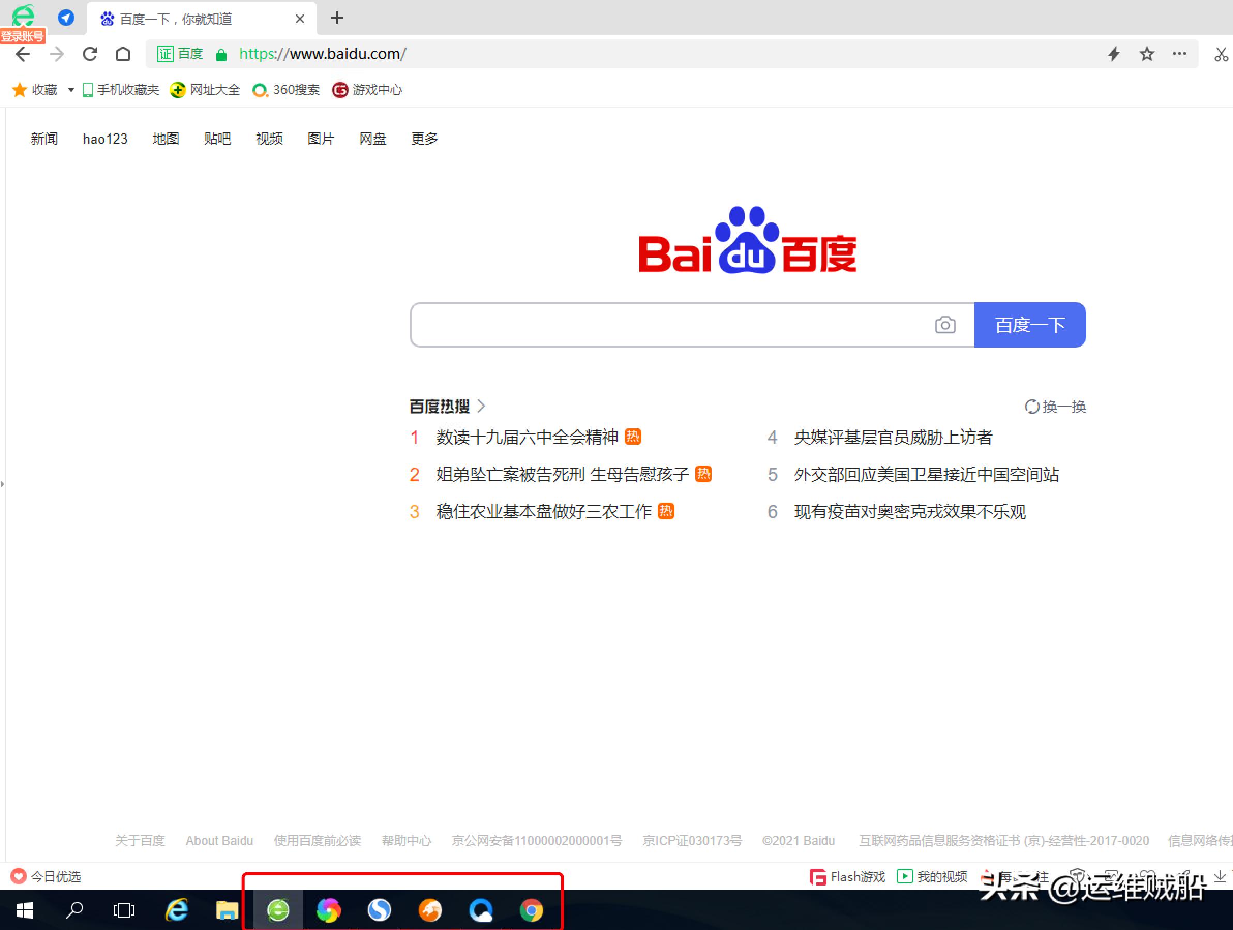Expand the 收藏 favorites dropdown arrow
The image size is (1233, 930).
[x=70, y=90]
